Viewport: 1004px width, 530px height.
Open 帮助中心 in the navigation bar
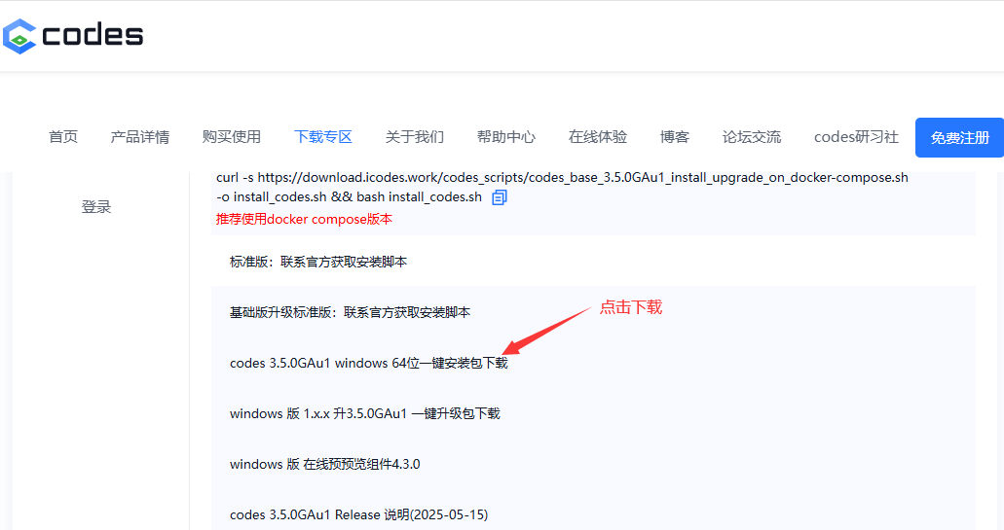[506, 137]
